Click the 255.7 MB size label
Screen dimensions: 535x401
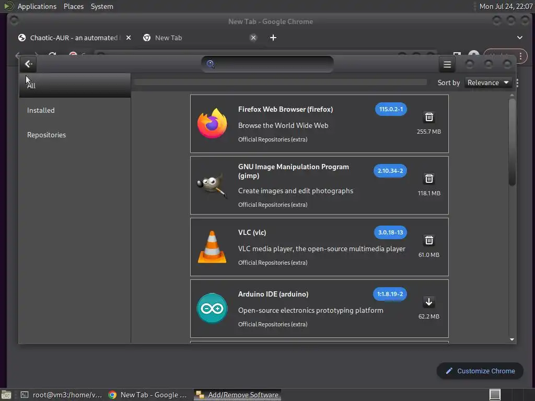tap(429, 132)
